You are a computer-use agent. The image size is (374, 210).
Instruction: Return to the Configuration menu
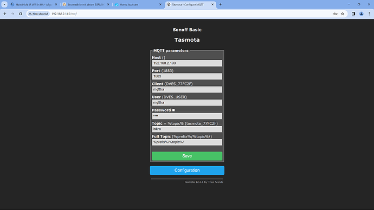click(x=187, y=170)
